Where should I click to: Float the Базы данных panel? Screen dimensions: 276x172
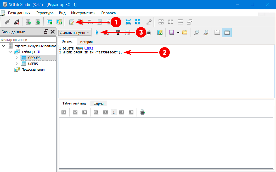pyautogui.click(x=46, y=32)
